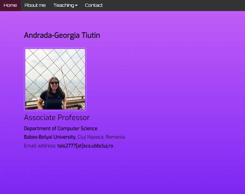
Task: Click the word 'Romania' in the address line
Action: [115, 137]
